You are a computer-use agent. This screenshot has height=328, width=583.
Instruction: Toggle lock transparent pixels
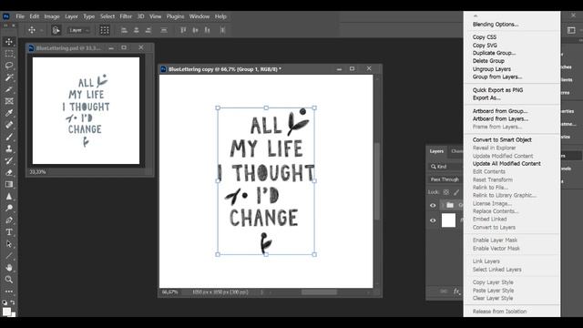point(446,192)
